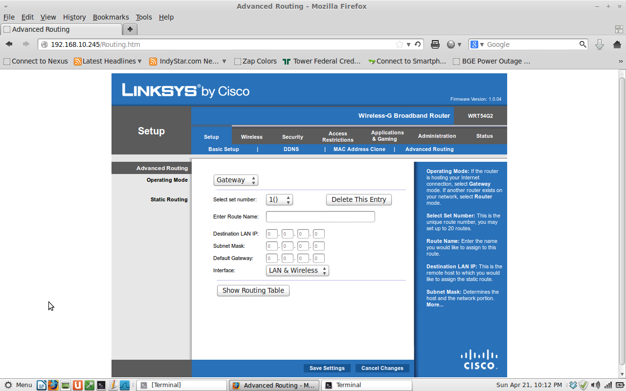The width and height of the screenshot is (626, 391).
Task: Click the Show Routing Table button
Action: click(253, 290)
